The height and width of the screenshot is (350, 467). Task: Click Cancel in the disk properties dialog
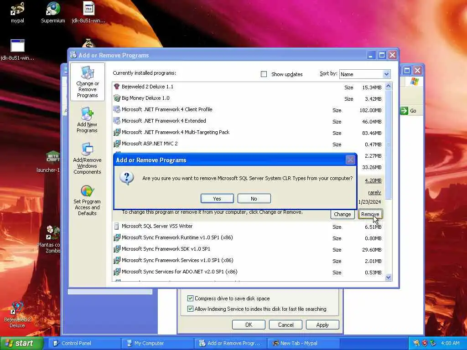[285, 324]
